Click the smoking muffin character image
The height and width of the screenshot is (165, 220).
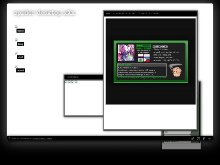176,70
